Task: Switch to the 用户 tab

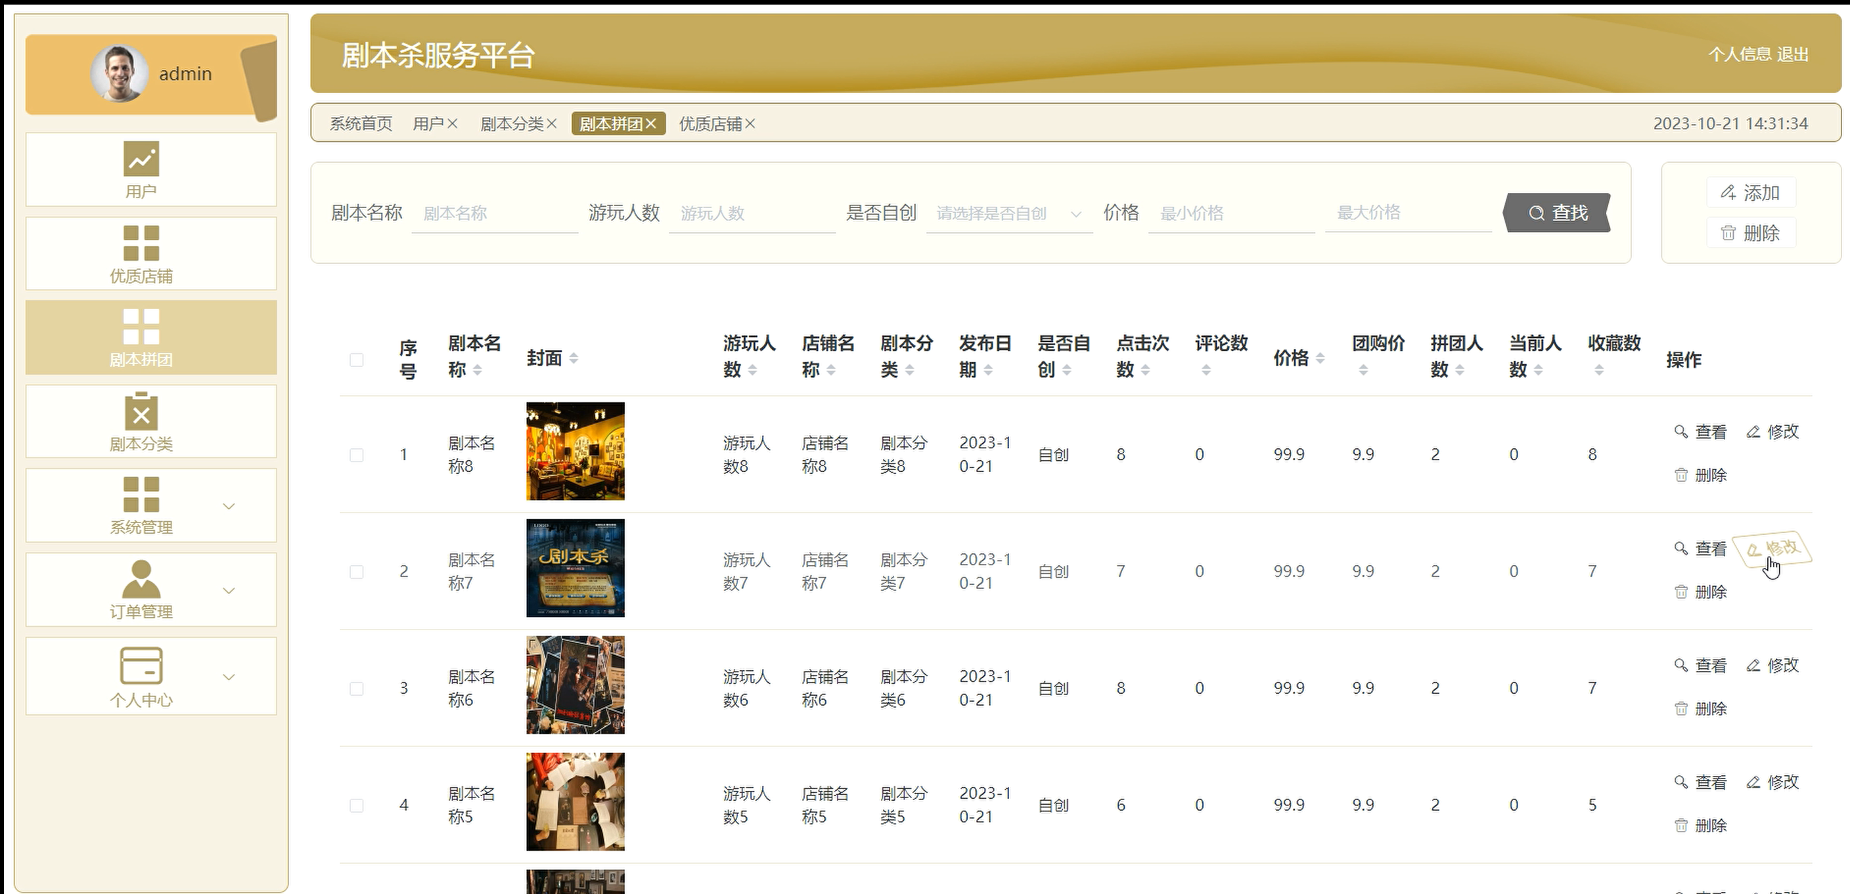Action: click(428, 124)
